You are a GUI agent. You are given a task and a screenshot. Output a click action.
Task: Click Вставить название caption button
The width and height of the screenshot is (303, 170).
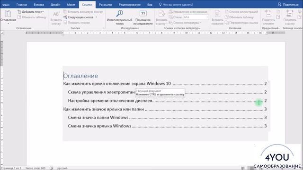point(217,18)
